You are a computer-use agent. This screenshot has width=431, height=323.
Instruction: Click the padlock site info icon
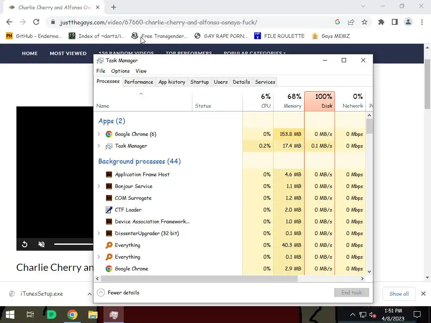[x=53, y=22]
